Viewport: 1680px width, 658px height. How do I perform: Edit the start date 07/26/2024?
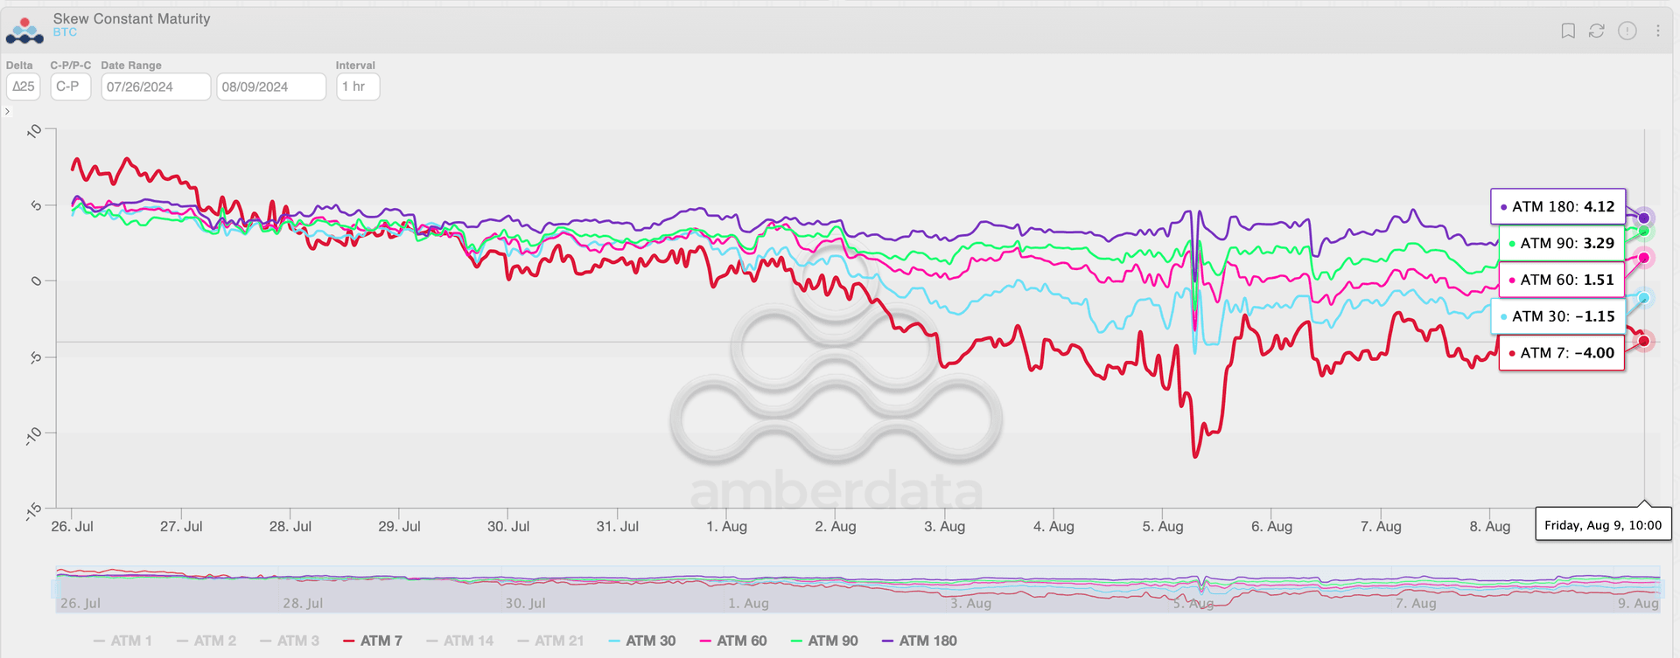pos(156,87)
